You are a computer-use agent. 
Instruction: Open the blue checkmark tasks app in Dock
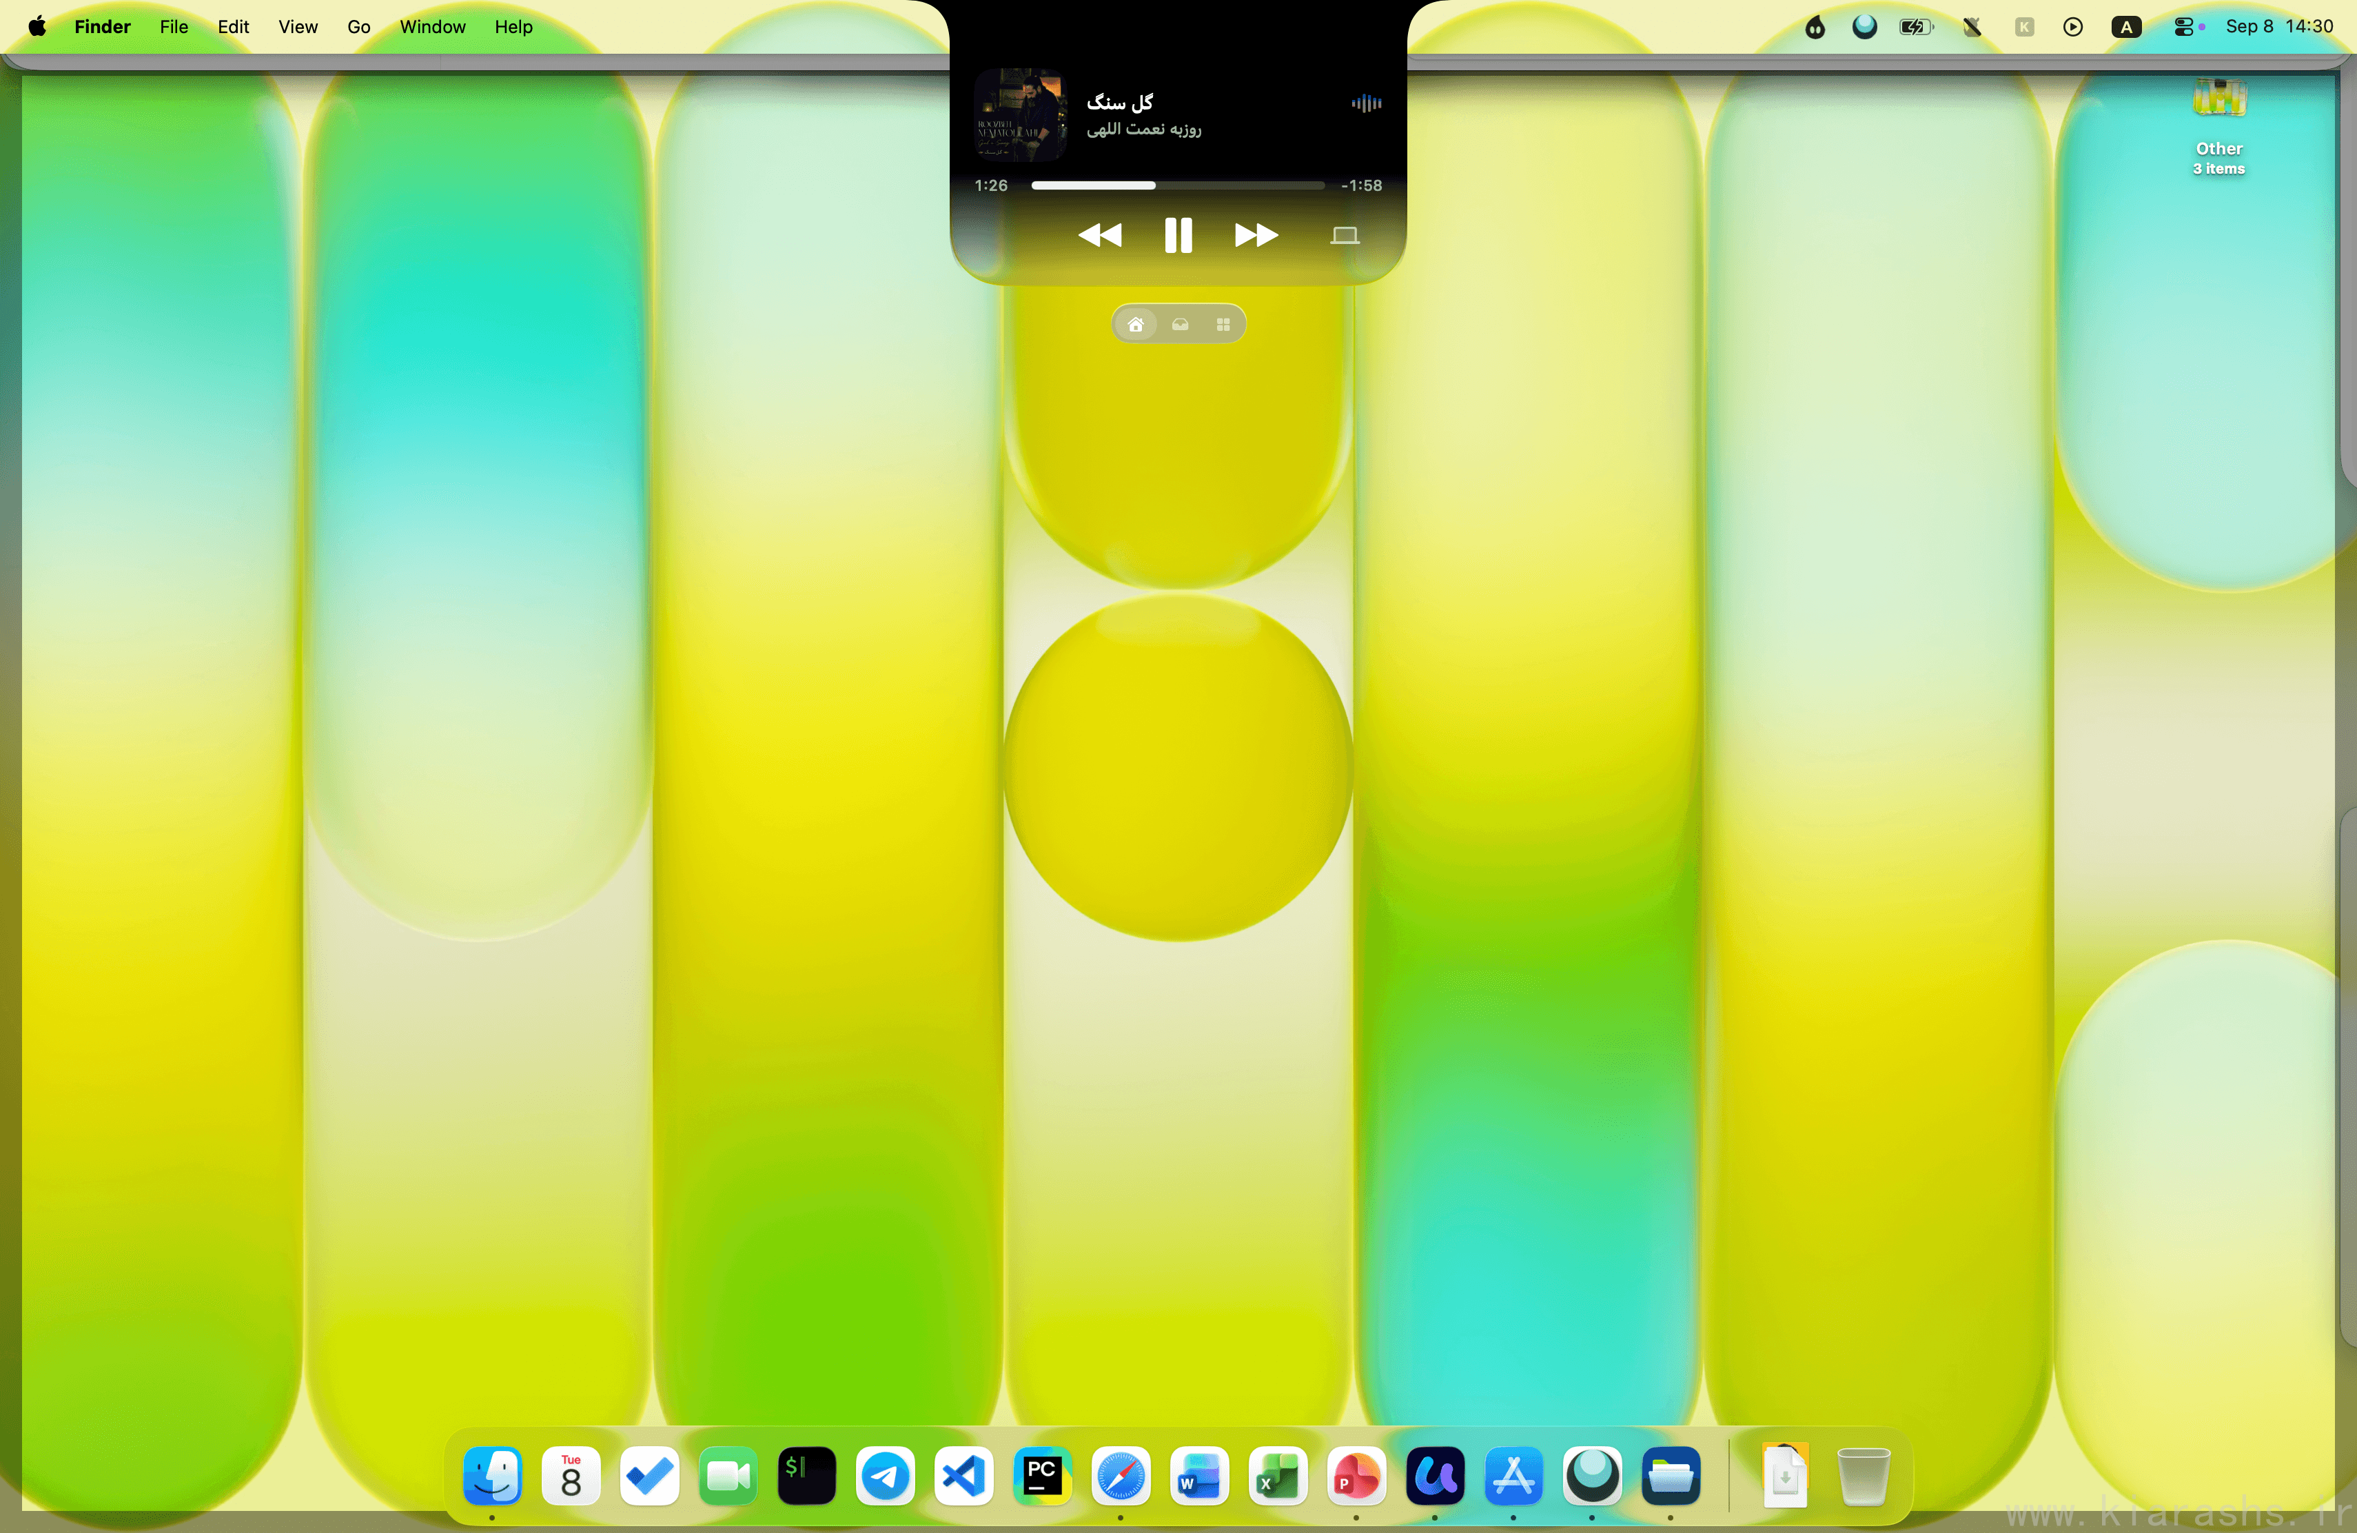click(649, 1476)
